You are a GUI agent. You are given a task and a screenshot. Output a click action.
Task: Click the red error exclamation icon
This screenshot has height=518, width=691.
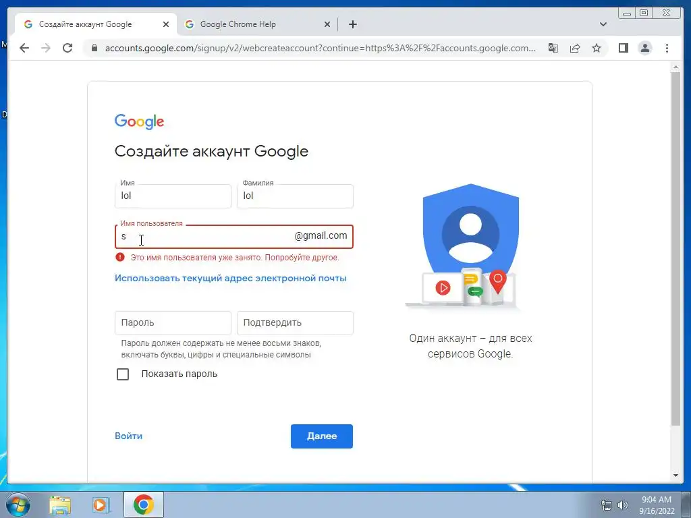120,257
